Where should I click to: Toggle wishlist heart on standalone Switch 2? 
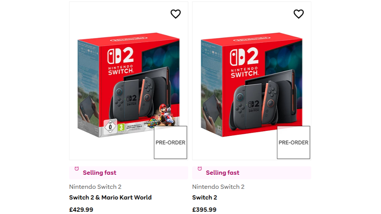click(298, 14)
